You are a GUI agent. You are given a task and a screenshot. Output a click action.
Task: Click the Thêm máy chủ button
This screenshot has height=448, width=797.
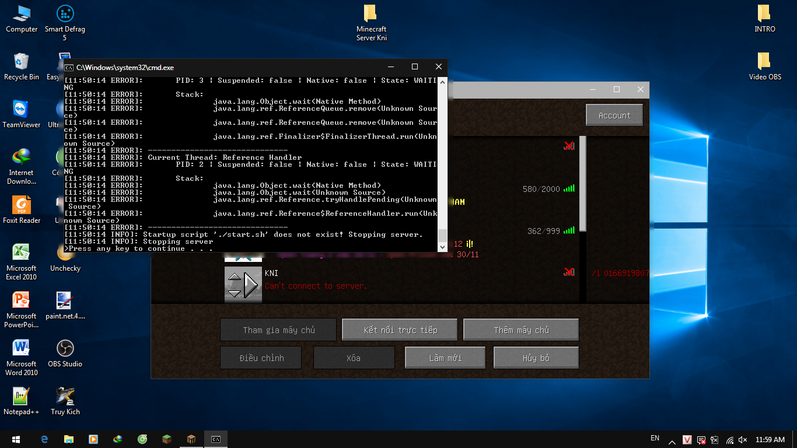click(521, 330)
